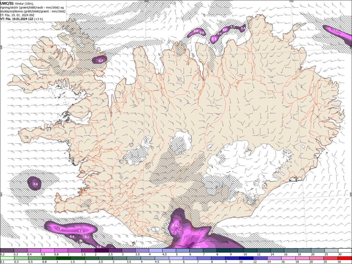The height and width of the screenshot is (264, 352).
Task: Select the top legend swatch starting at 2
Action: click(101, 251)
